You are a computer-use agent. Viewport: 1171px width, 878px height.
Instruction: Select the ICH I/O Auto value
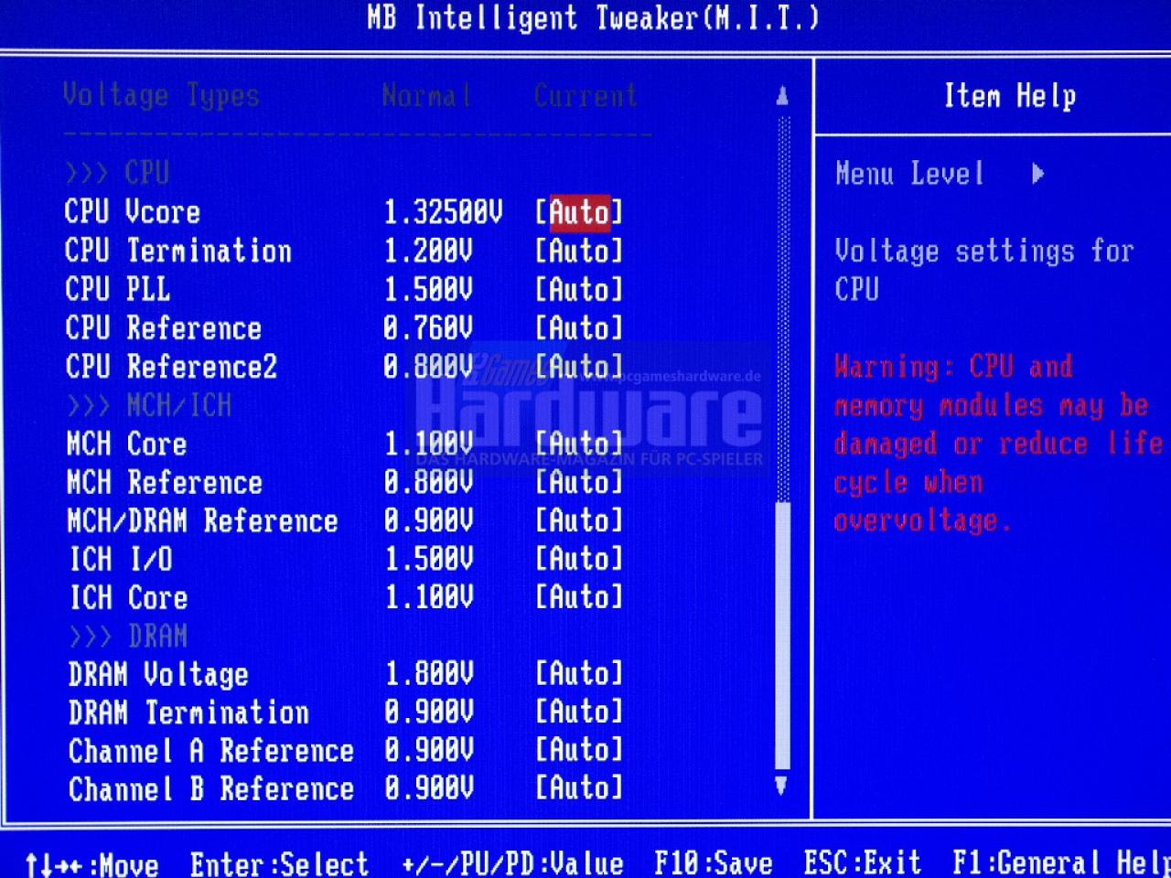[579, 558]
